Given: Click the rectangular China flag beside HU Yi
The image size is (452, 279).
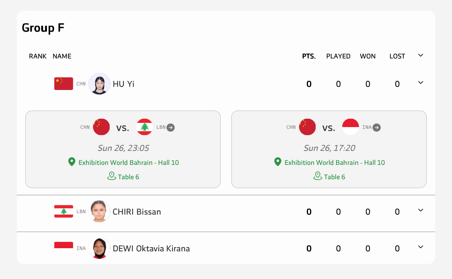Looking at the screenshot, I should pyautogui.click(x=64, y=84).
